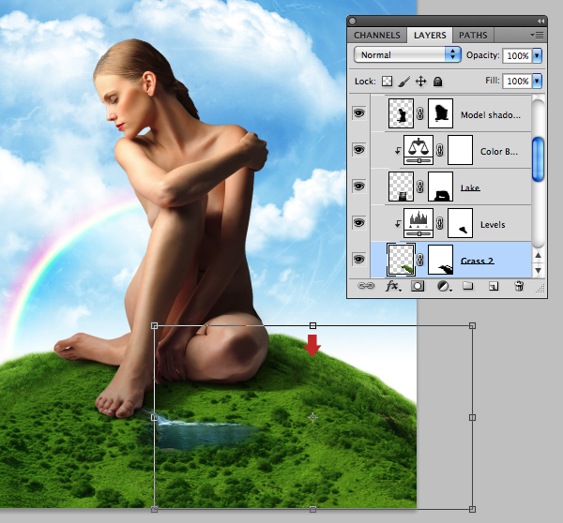Image resolution: width=563 pixels, height=523 pixels.
Task: Click the Layers panel scrollbar thumb
Action: coord(538,159)
